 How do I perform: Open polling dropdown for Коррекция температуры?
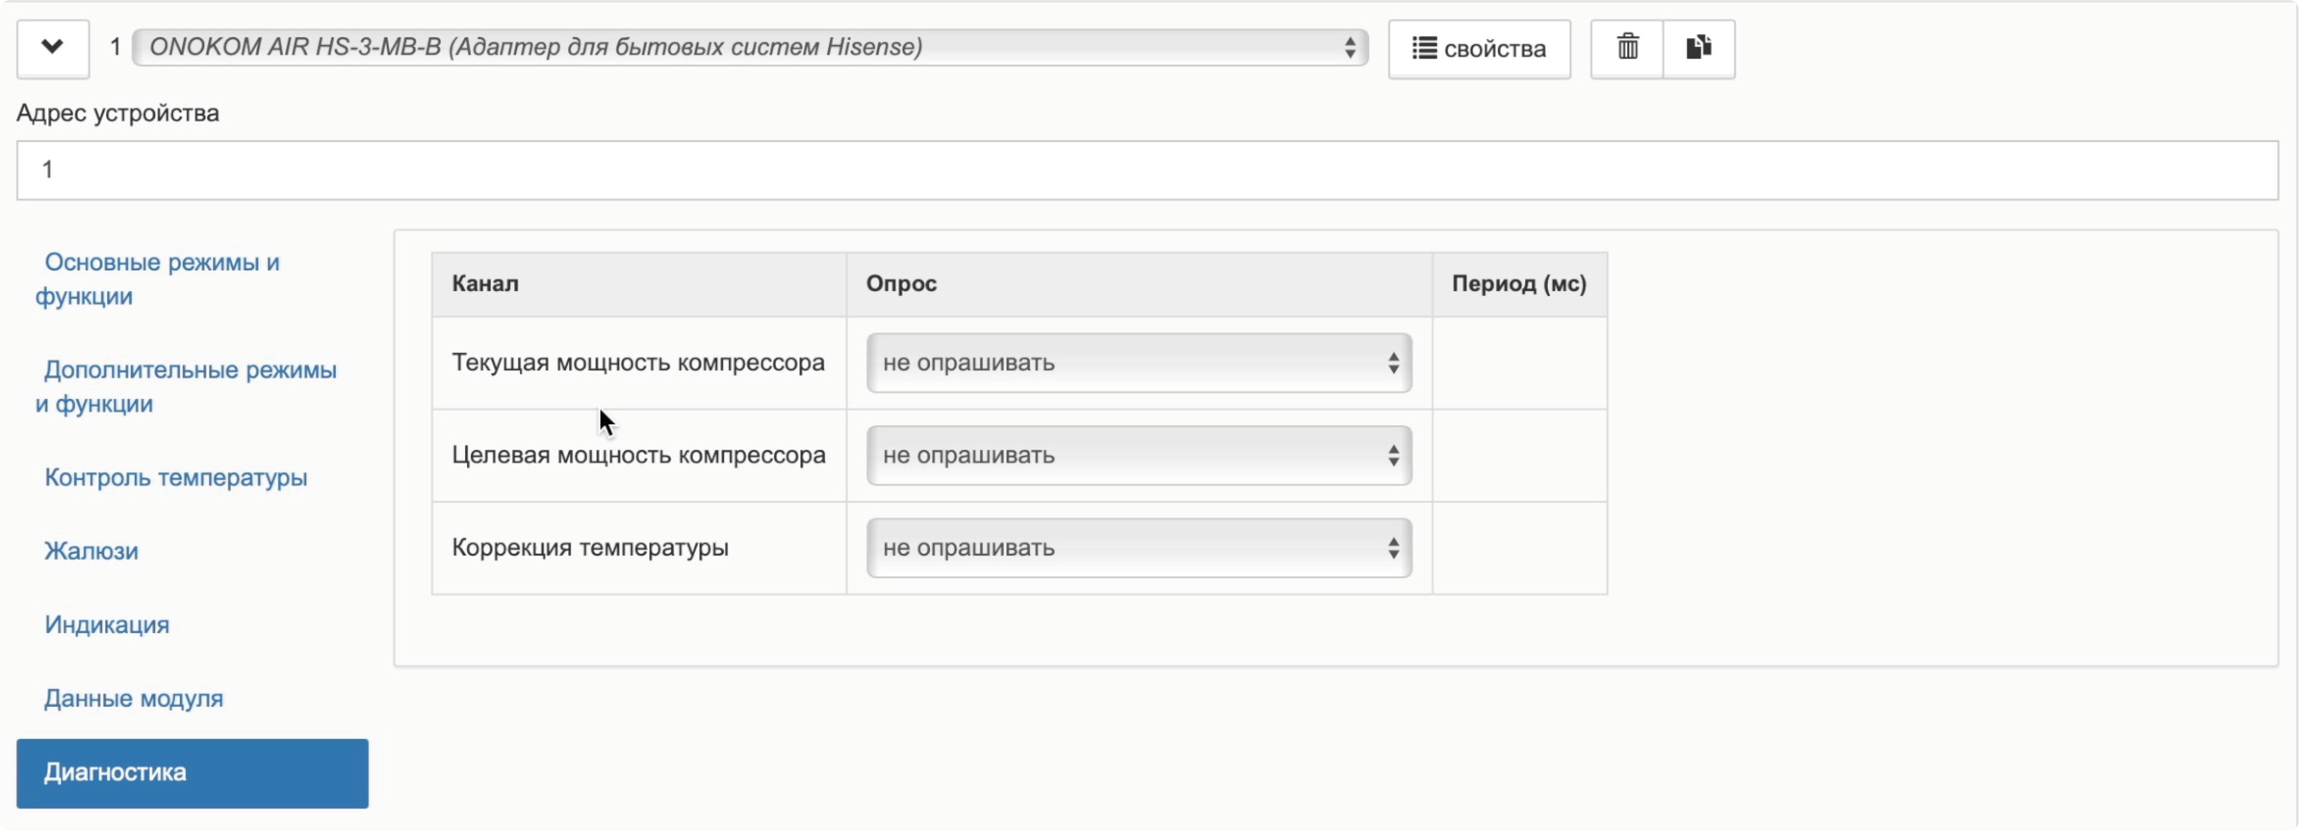click(1138, 547)
